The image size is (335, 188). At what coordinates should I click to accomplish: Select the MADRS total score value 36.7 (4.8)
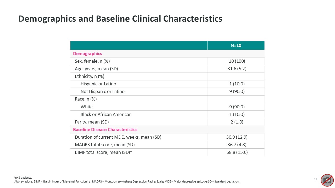(x=236, y=145)
